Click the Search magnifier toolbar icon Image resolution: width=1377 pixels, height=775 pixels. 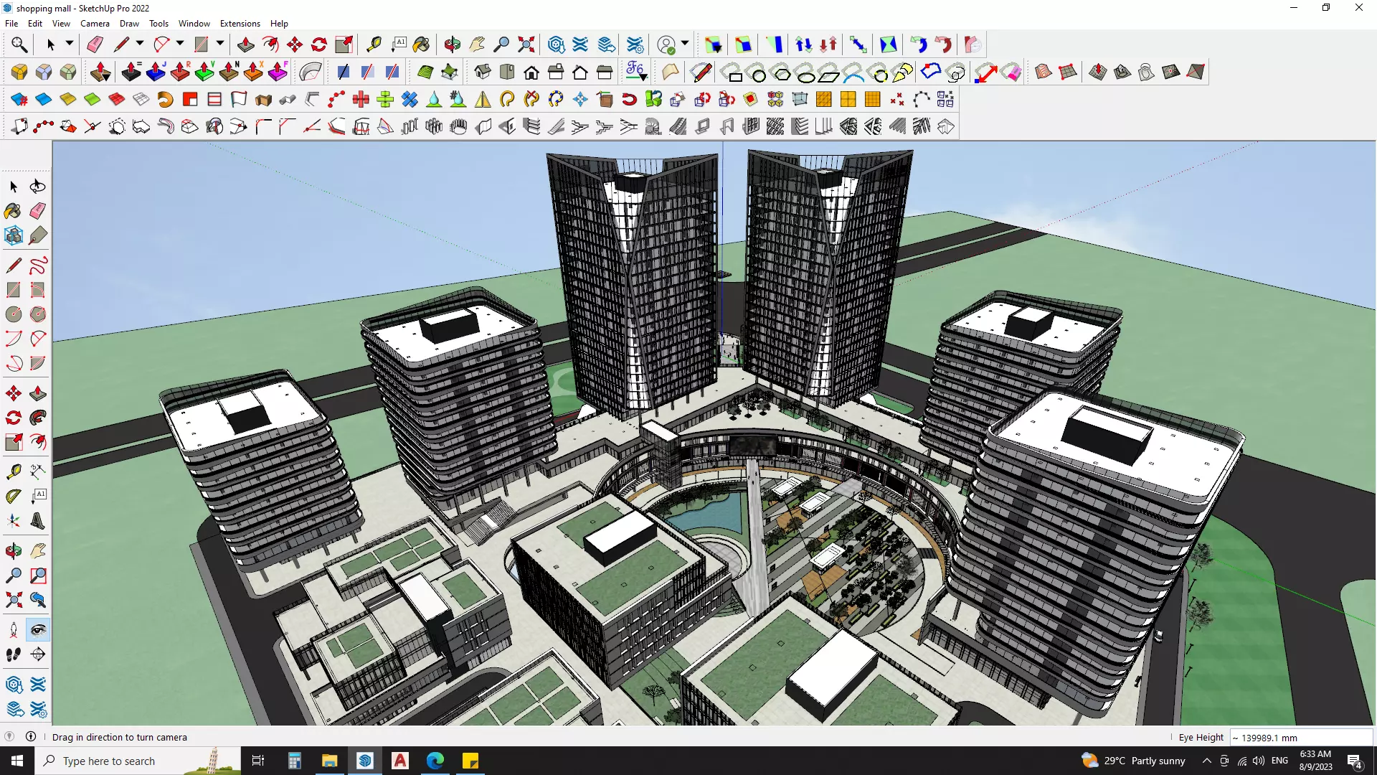[x=19, y=44]
